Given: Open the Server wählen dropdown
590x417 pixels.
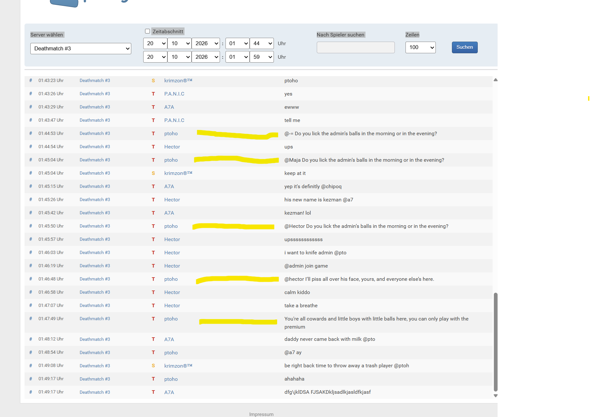Looking at the screenshot, I should [81, 48].
